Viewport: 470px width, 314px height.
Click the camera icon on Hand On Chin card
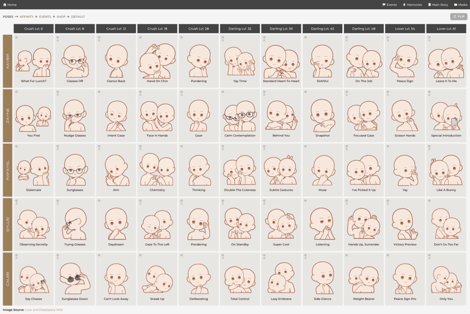140,38
